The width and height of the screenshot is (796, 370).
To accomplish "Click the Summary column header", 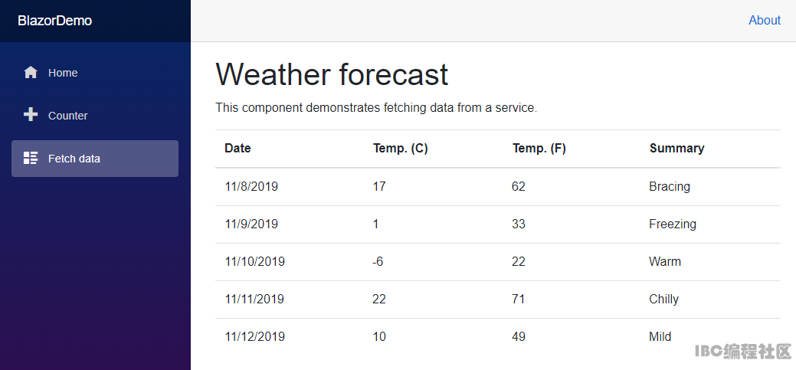I will click(676, 148).
